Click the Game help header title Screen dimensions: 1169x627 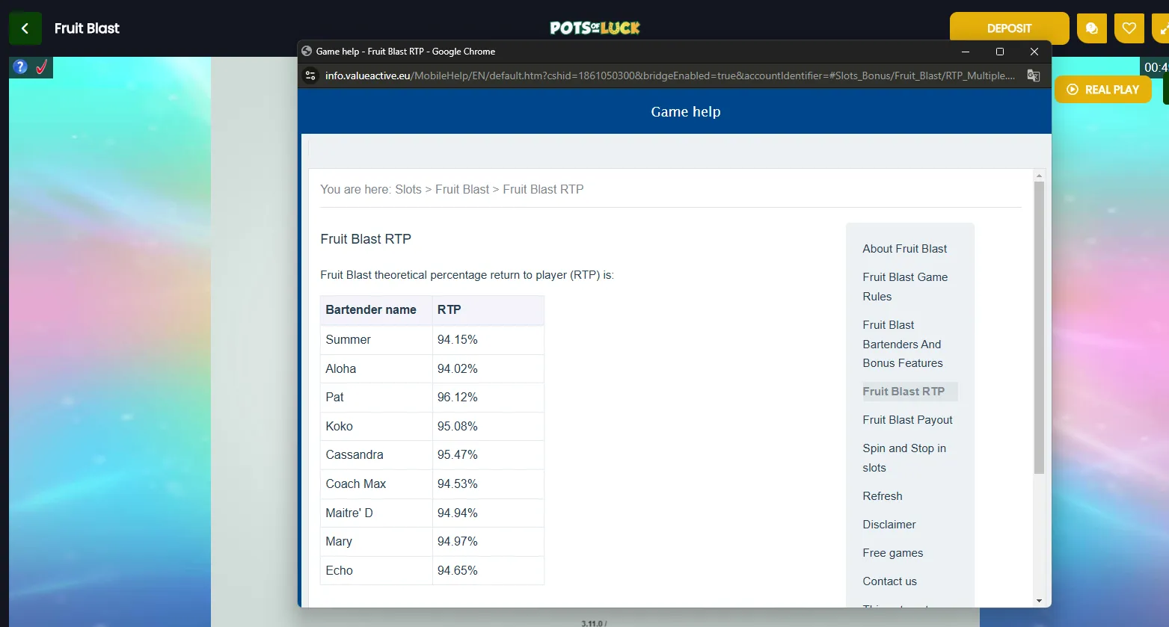click(x=686, y=112)
